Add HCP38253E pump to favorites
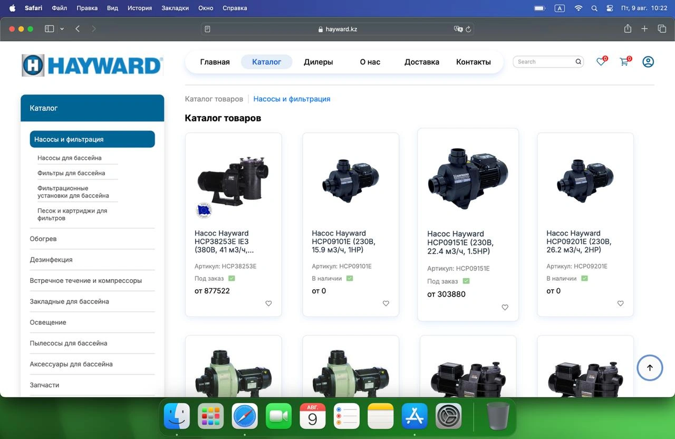Image resolution: width=675 pixels, height=439 pixels. pyautogui.click(x=268, y=303)
